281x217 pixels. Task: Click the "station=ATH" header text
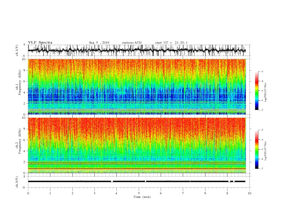[132, 43]
